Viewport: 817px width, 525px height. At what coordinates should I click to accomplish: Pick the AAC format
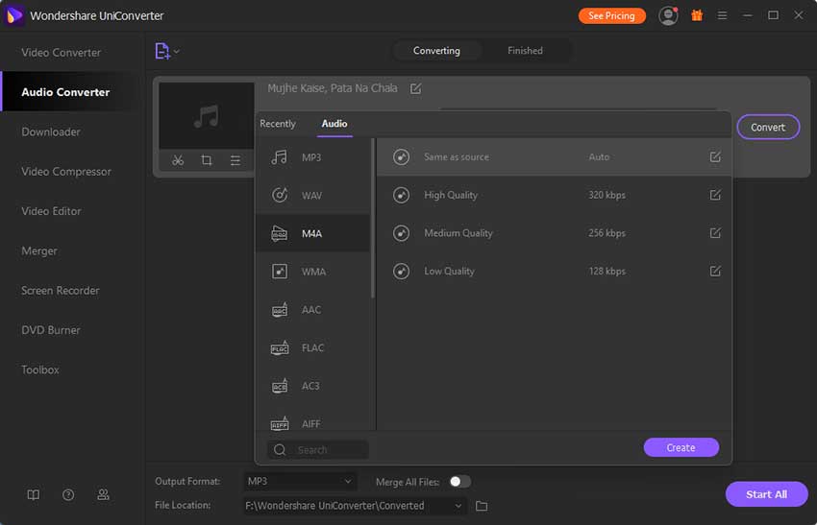point(312,310)
